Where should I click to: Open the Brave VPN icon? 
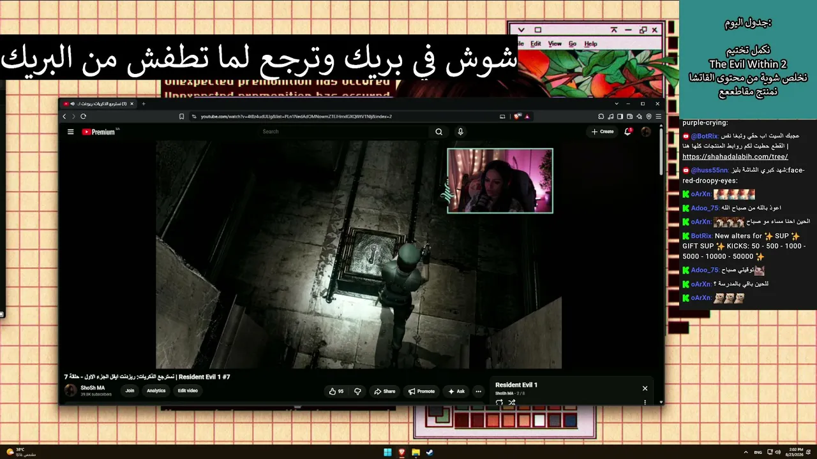coord(649,117)
